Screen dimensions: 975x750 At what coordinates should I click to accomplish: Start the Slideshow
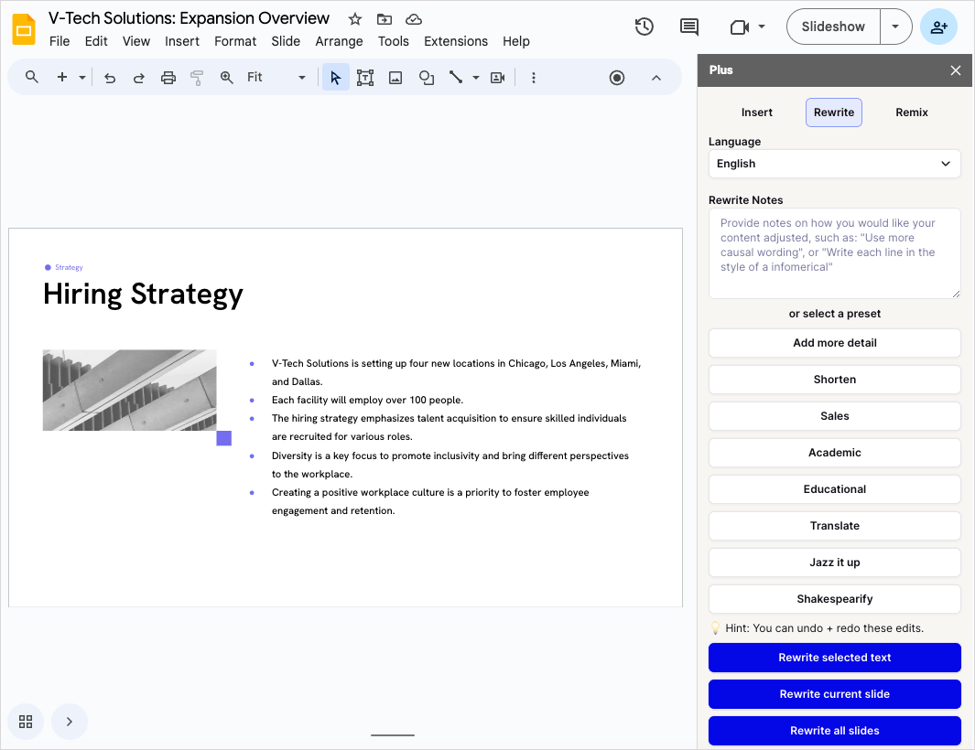coord(833,27)
